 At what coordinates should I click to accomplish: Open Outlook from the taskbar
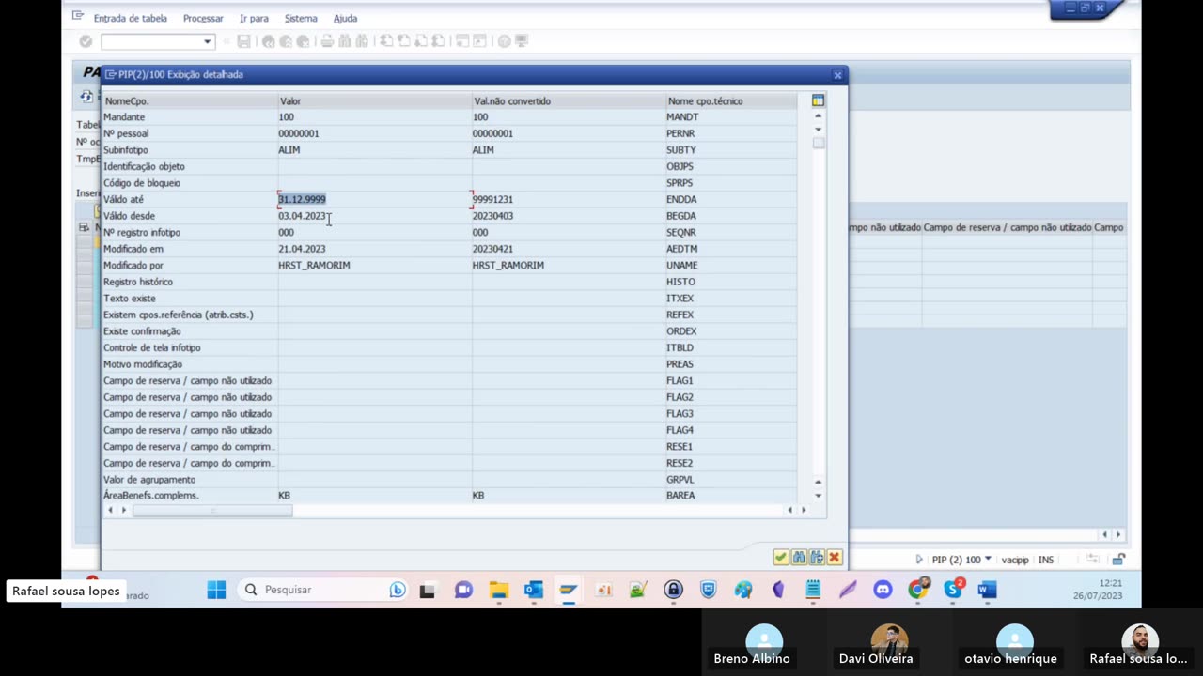pyautogui.click(x=534, y=590)
